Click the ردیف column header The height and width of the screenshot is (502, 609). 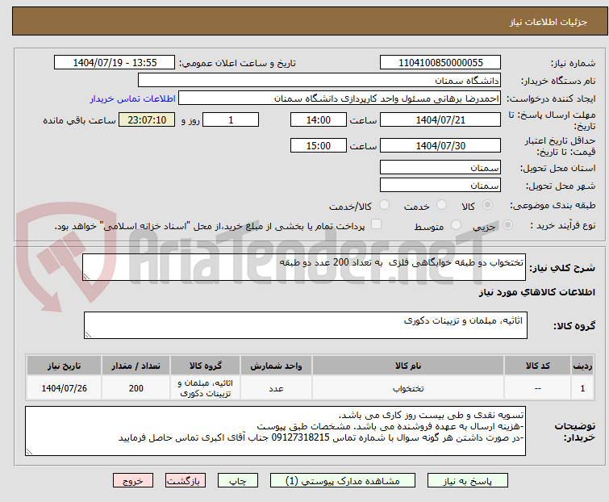[582, 366]
